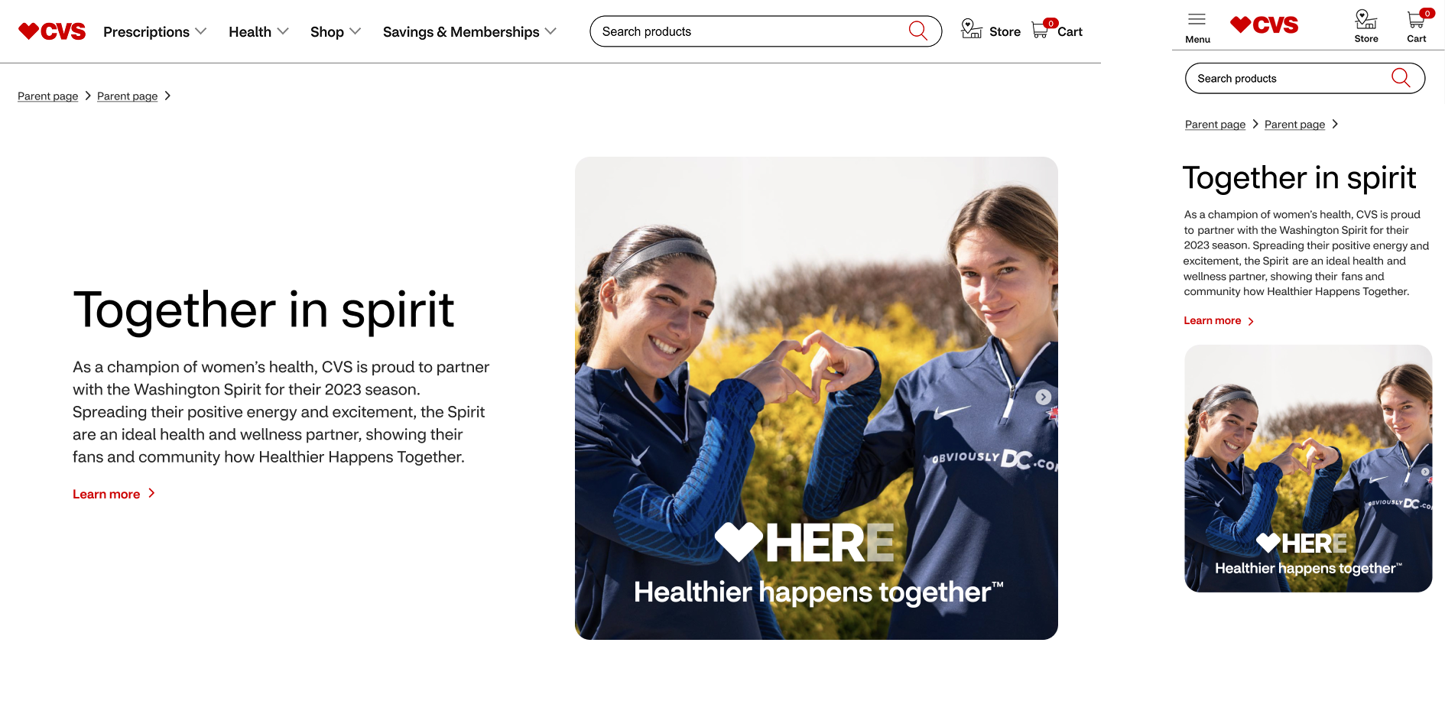This screenshot has height=701, width=1445.
Task: Click the mobile CVS logo
Action: 1264,25
